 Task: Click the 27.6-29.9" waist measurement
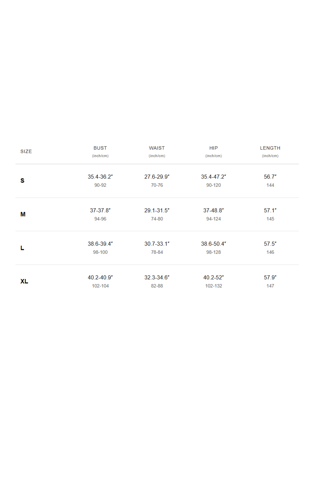click(157, 177)
